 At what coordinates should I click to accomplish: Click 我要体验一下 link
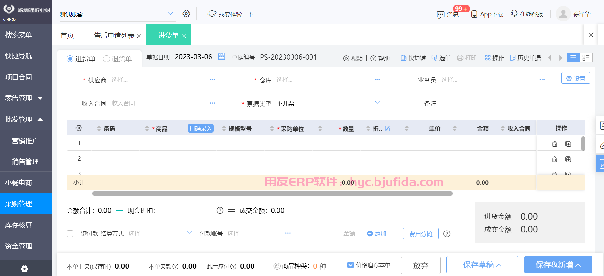coord(230,14)
